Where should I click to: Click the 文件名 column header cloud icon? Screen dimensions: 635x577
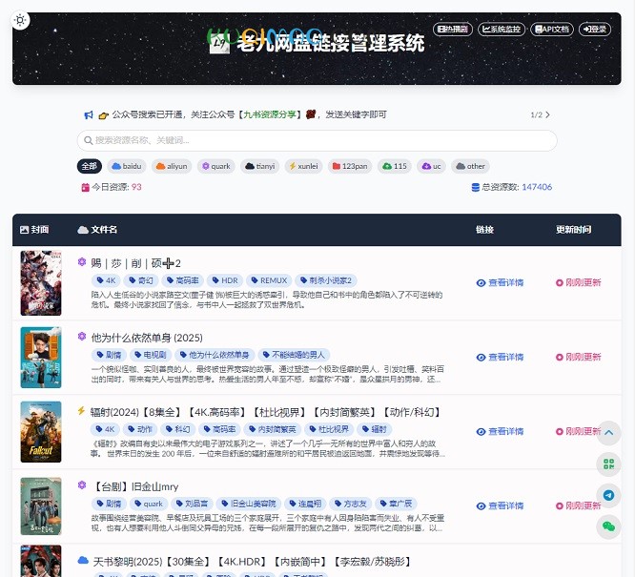pos(83,230)
